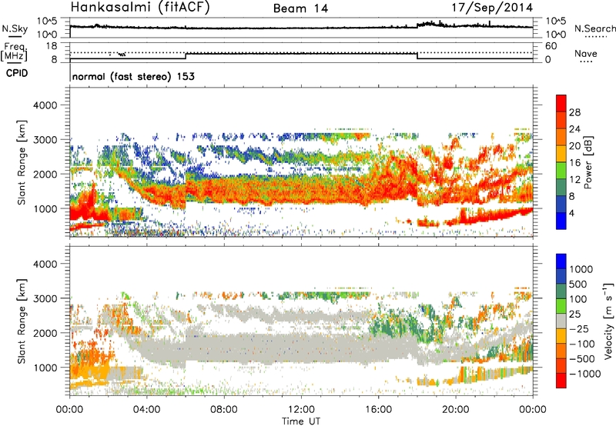Click the 18 tick on the frequency axis
This screenshot has height=426, width=616.
pos(52,46)
